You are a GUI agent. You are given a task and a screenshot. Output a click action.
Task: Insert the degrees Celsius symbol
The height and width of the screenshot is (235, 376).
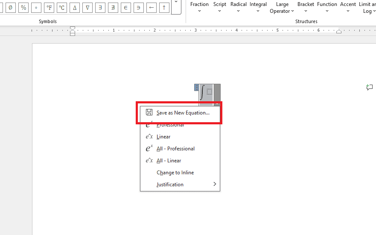coord(61,7)
